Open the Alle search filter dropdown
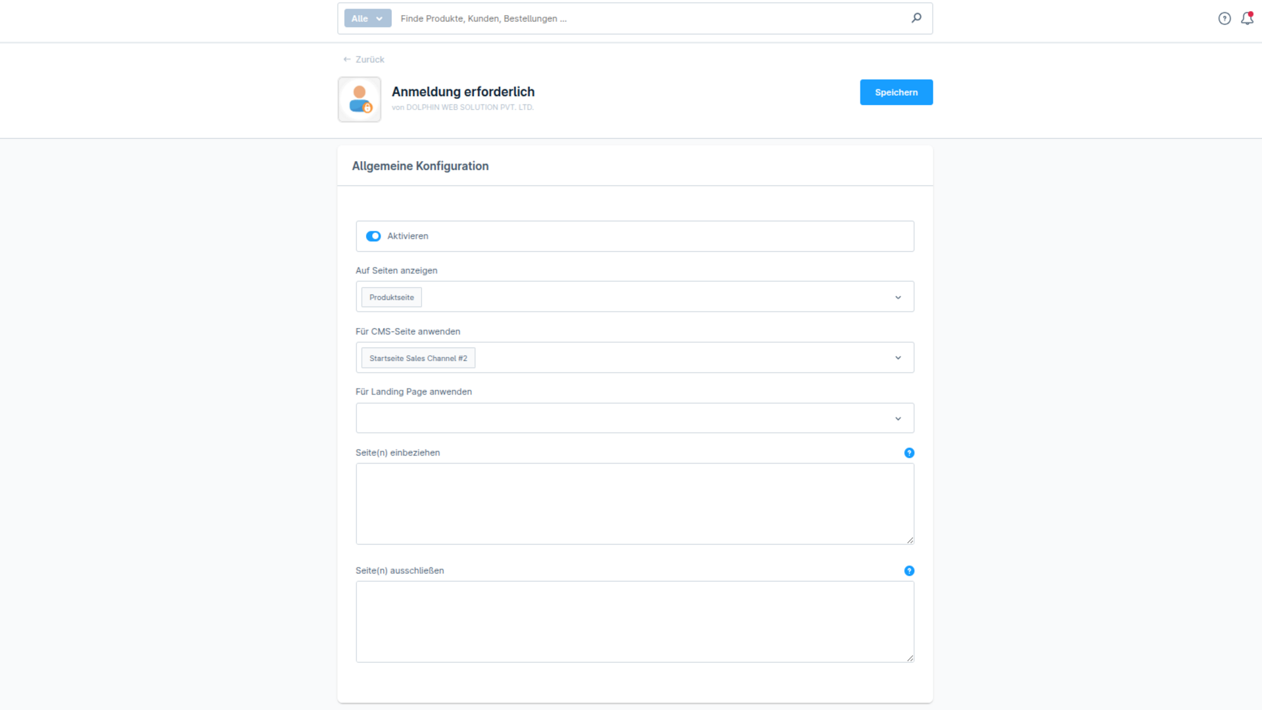 pyautogui.click(x=367, y=18)
